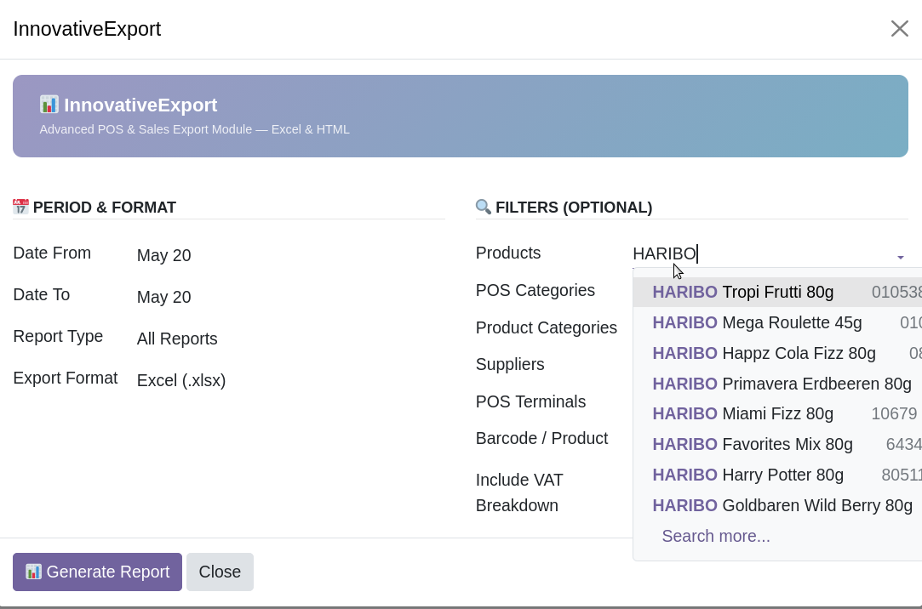Click the Suppliers label
Viewport: 922px width, 609px height.
click(x=510, y=364)
